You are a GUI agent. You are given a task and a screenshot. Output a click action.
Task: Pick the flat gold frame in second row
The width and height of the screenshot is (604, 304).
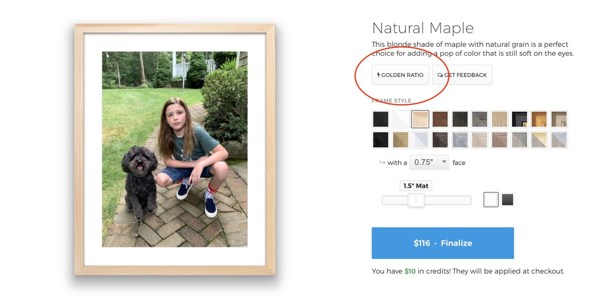[x=401, y=140]
